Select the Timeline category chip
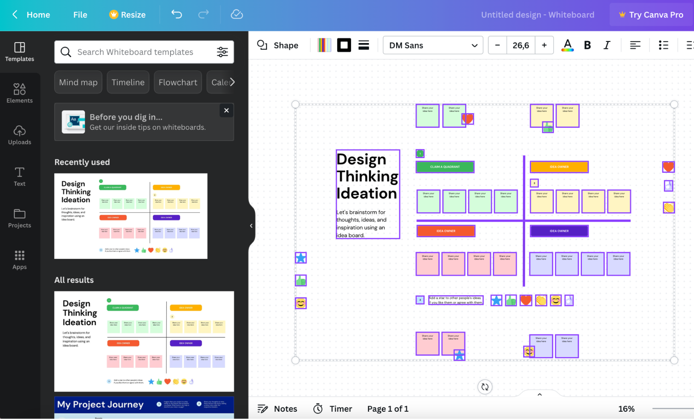The width and height of the screenshot is (694, 419). coord(128,82)
